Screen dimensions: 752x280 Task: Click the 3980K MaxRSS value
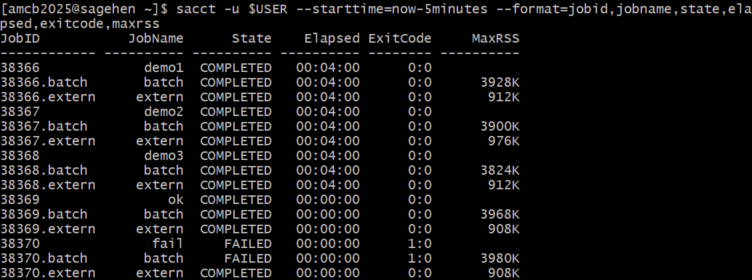point(500,258)
